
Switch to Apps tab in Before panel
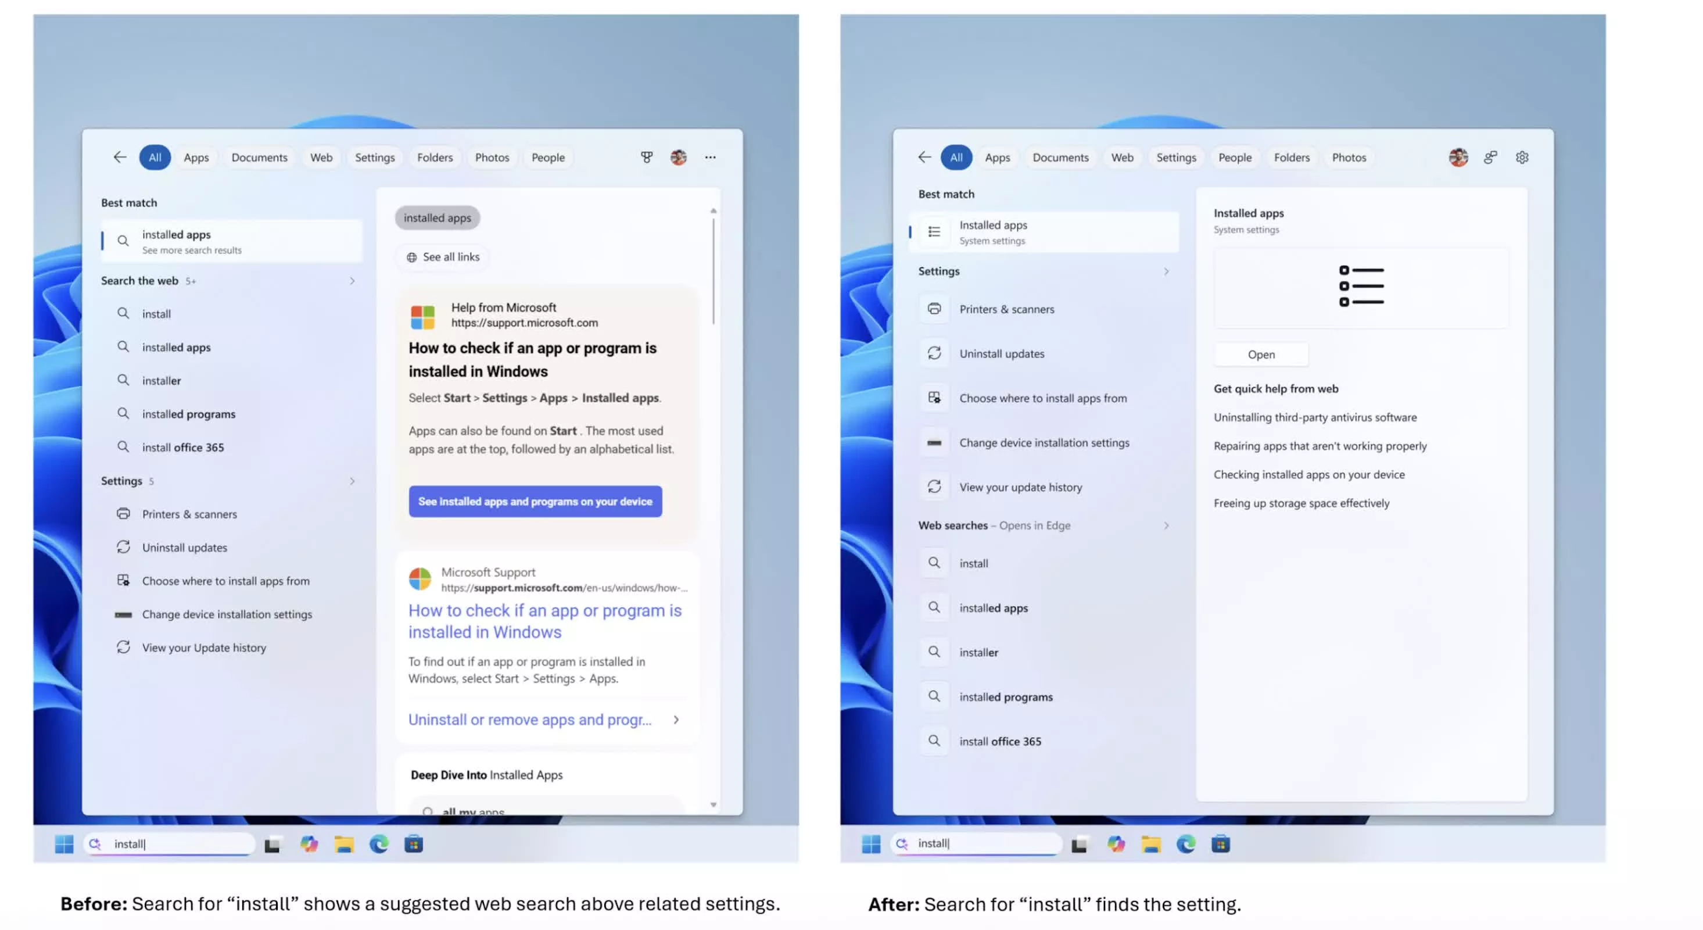[x=196, y=158]
